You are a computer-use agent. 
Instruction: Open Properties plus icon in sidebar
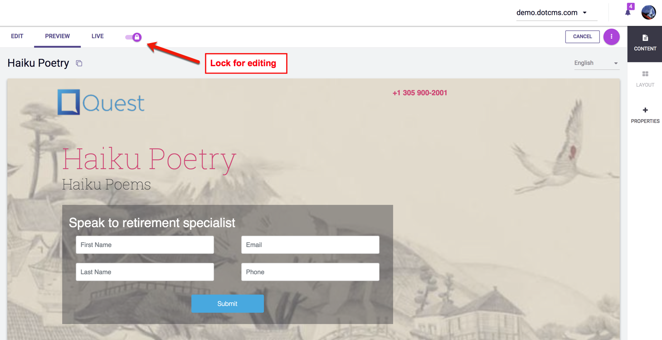(x=645, y=110)
